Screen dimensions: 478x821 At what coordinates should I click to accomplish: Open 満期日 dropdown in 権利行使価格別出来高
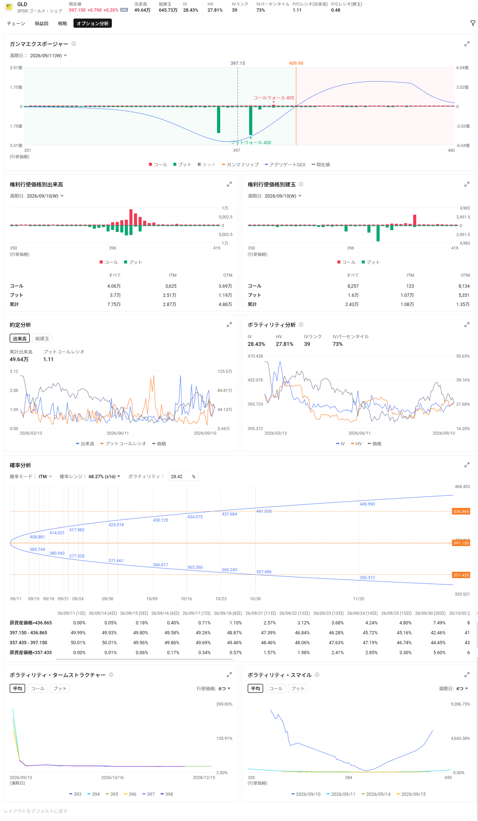click(45, 196)
